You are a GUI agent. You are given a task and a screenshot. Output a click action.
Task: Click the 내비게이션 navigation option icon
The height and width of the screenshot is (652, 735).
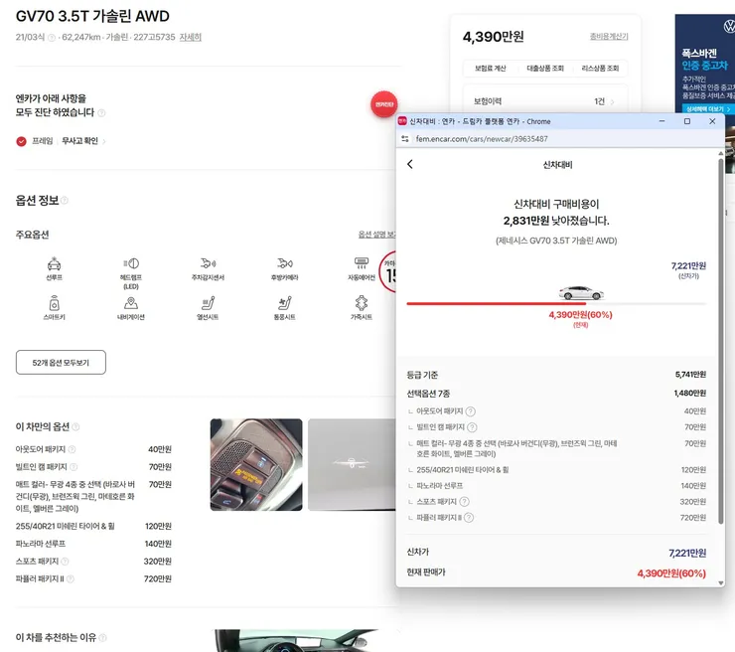pyautogui.click(x=131, y=303)
